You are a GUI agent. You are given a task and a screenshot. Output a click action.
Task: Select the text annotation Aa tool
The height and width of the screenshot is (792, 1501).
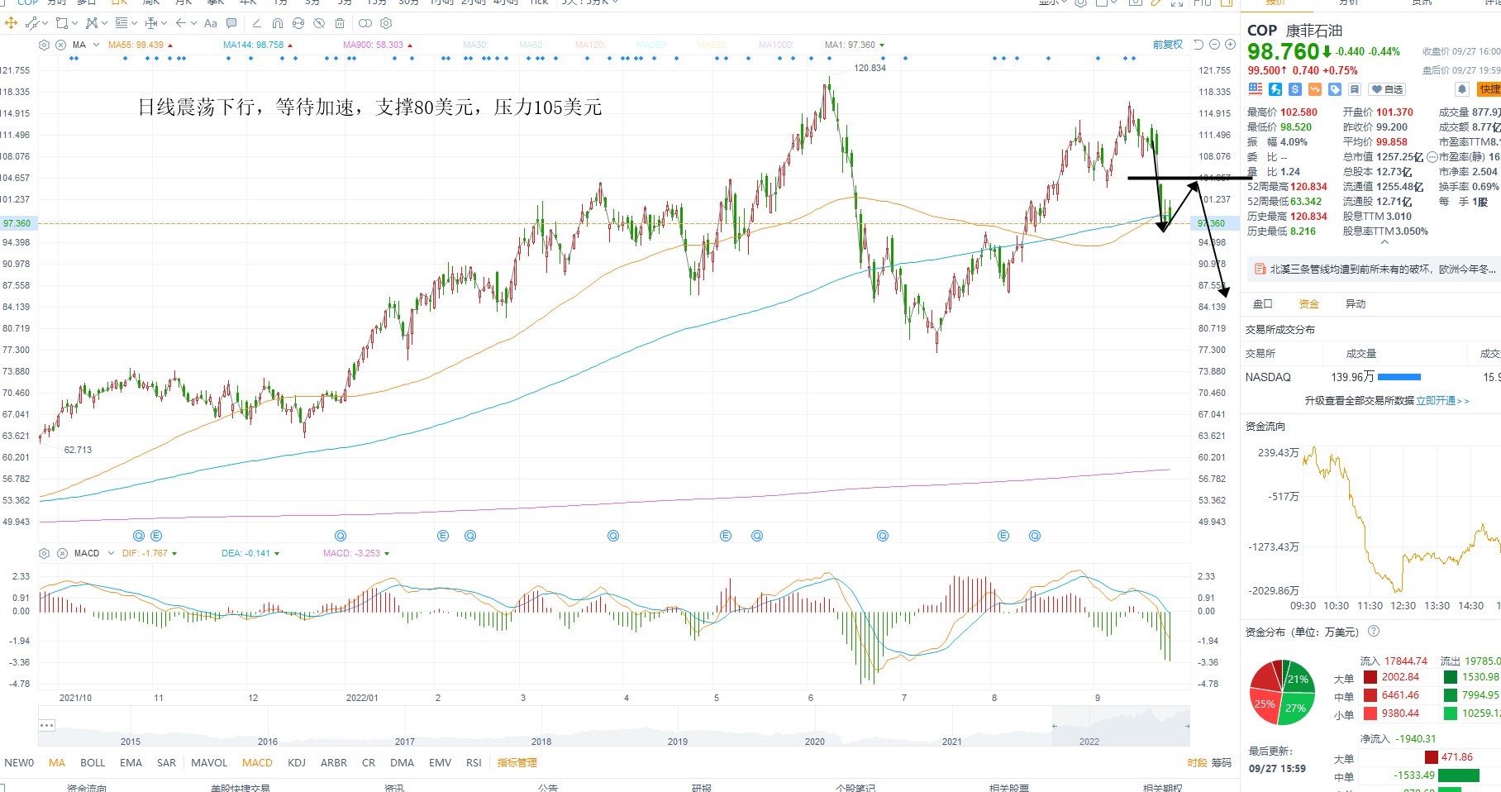click(x=211, y=23)
